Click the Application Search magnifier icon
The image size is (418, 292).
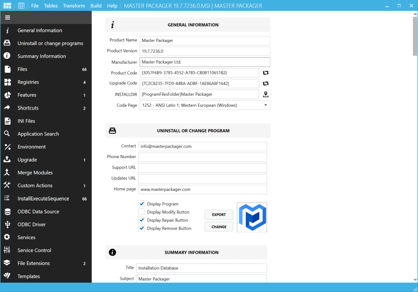(7, 133)
